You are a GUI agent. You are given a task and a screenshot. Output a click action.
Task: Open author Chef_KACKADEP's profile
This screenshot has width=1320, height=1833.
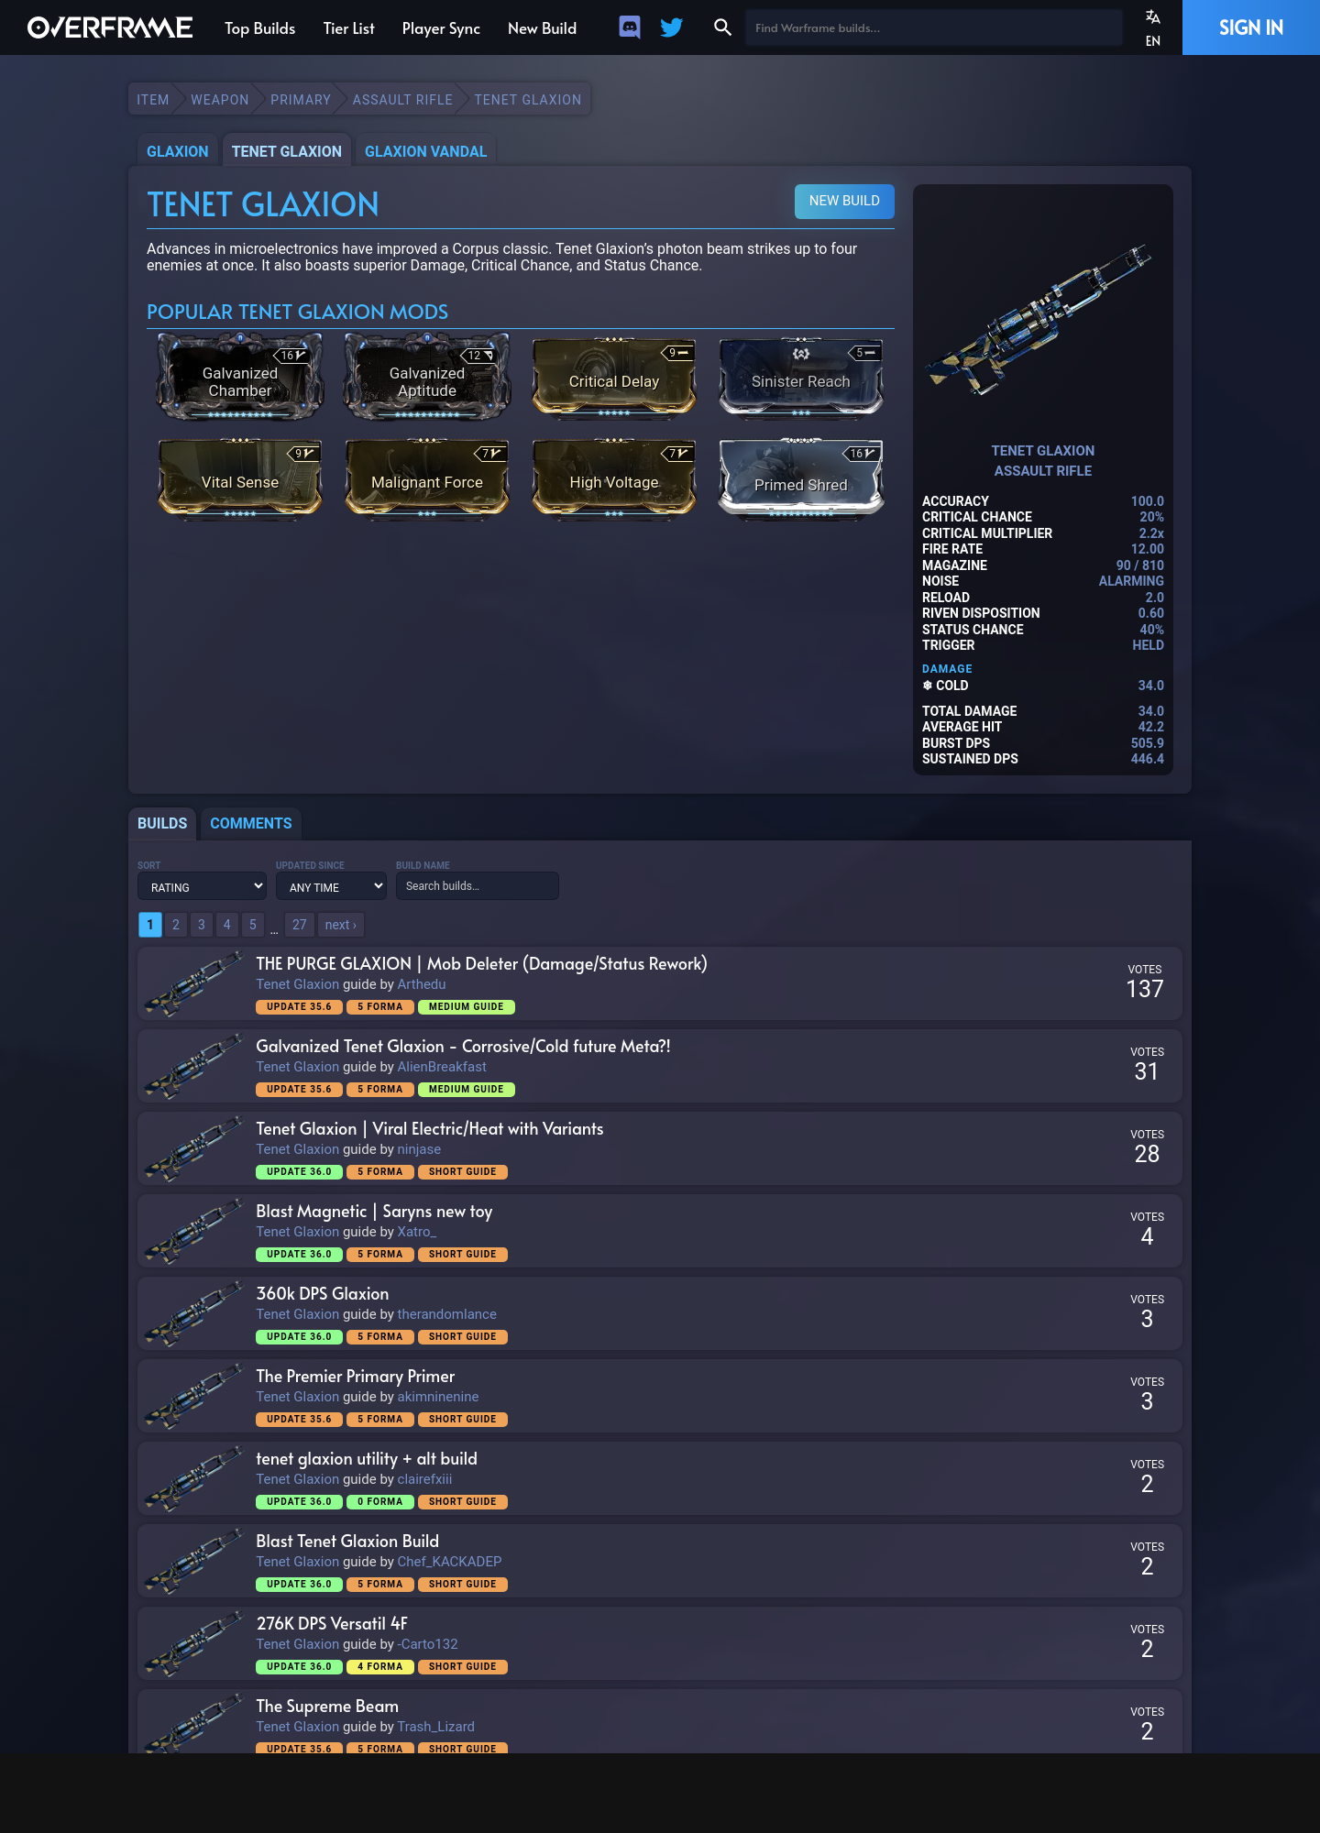449,1562
